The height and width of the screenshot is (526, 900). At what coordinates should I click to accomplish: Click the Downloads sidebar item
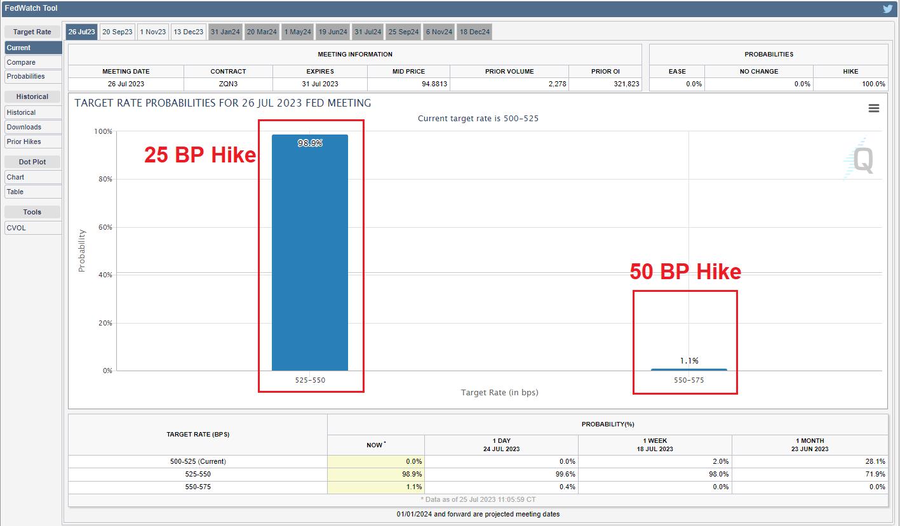(x=33, y=127)
